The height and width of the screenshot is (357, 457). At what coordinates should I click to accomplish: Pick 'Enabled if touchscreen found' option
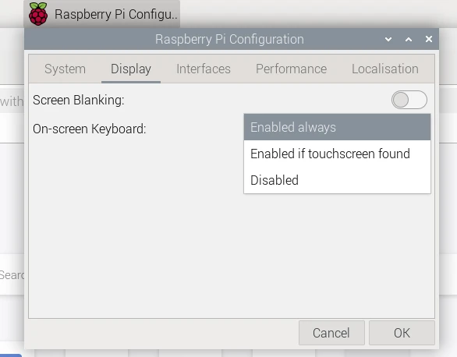coord(337,154)
